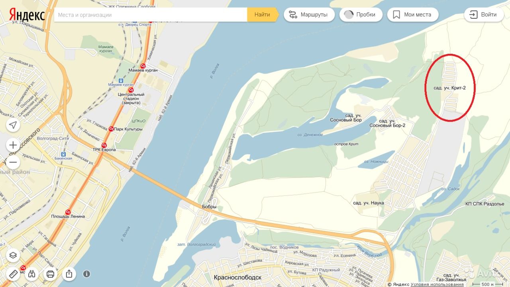Select the ruler distance tool
510x287 pixels.
click(x=13, y=274)
